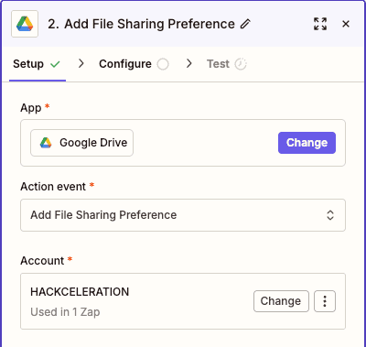The image size is (366, 347).
Task: Select the HACKCELERATION account name
Action: [80, 292]
